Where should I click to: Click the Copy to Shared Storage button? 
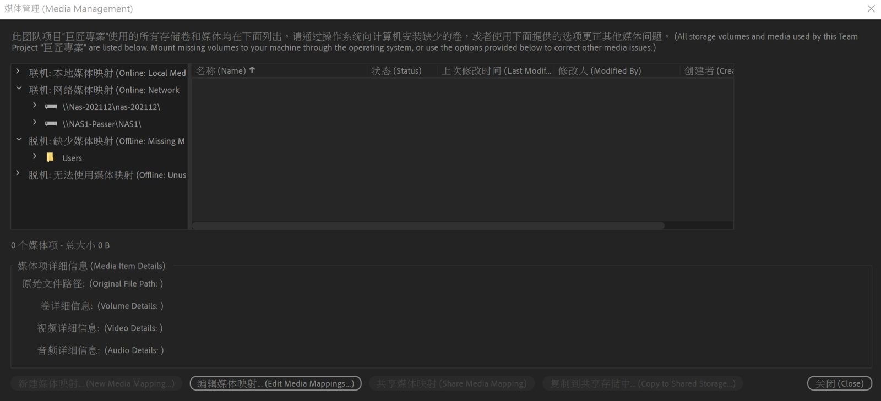[643, 383]
